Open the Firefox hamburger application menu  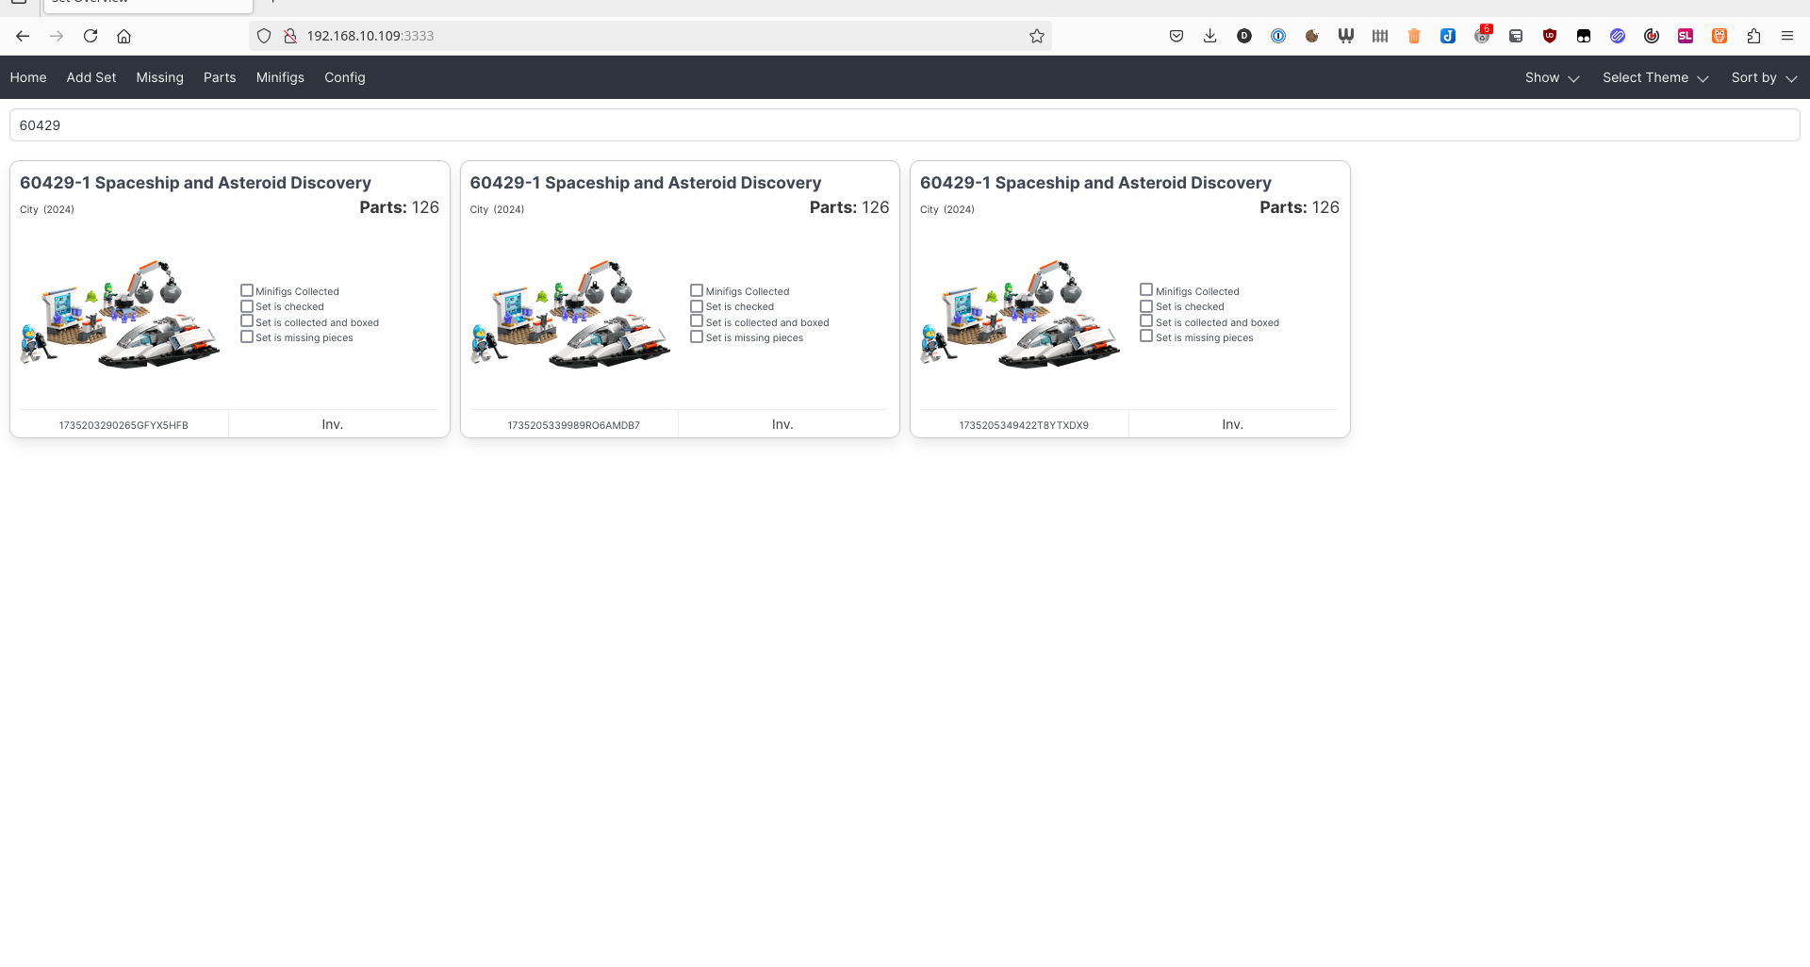point(1786,36)
